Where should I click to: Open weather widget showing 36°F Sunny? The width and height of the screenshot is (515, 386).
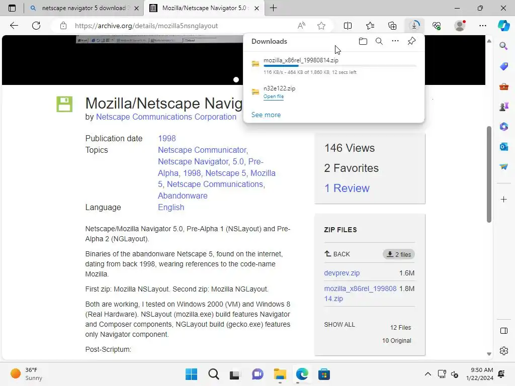(26, 374)
